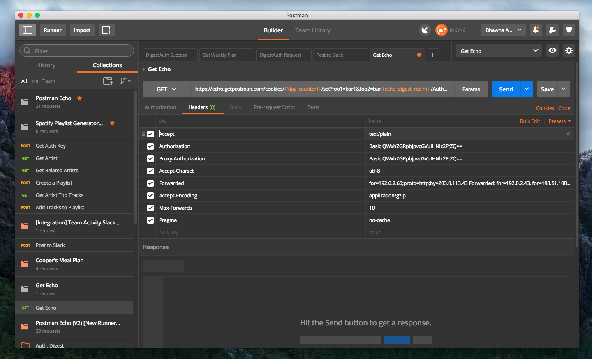Open the collections sort order icon
Image resolution: width=592 pixels, height=359 pixels.
tap(125, 81)
